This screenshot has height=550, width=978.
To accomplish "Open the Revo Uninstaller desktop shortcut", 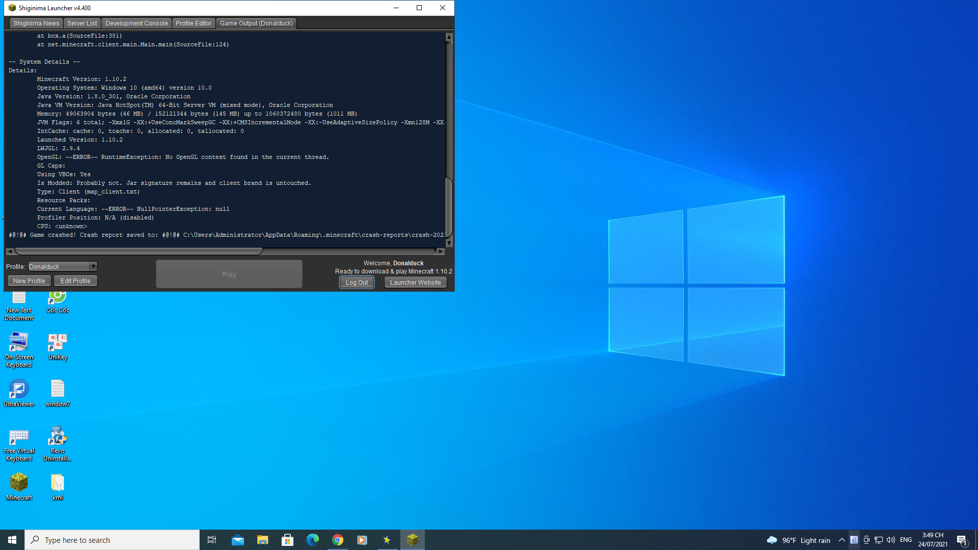I will (x=58, y=436).
